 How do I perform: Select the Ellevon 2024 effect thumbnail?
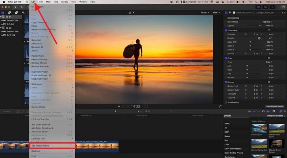(x=259, y=128)
